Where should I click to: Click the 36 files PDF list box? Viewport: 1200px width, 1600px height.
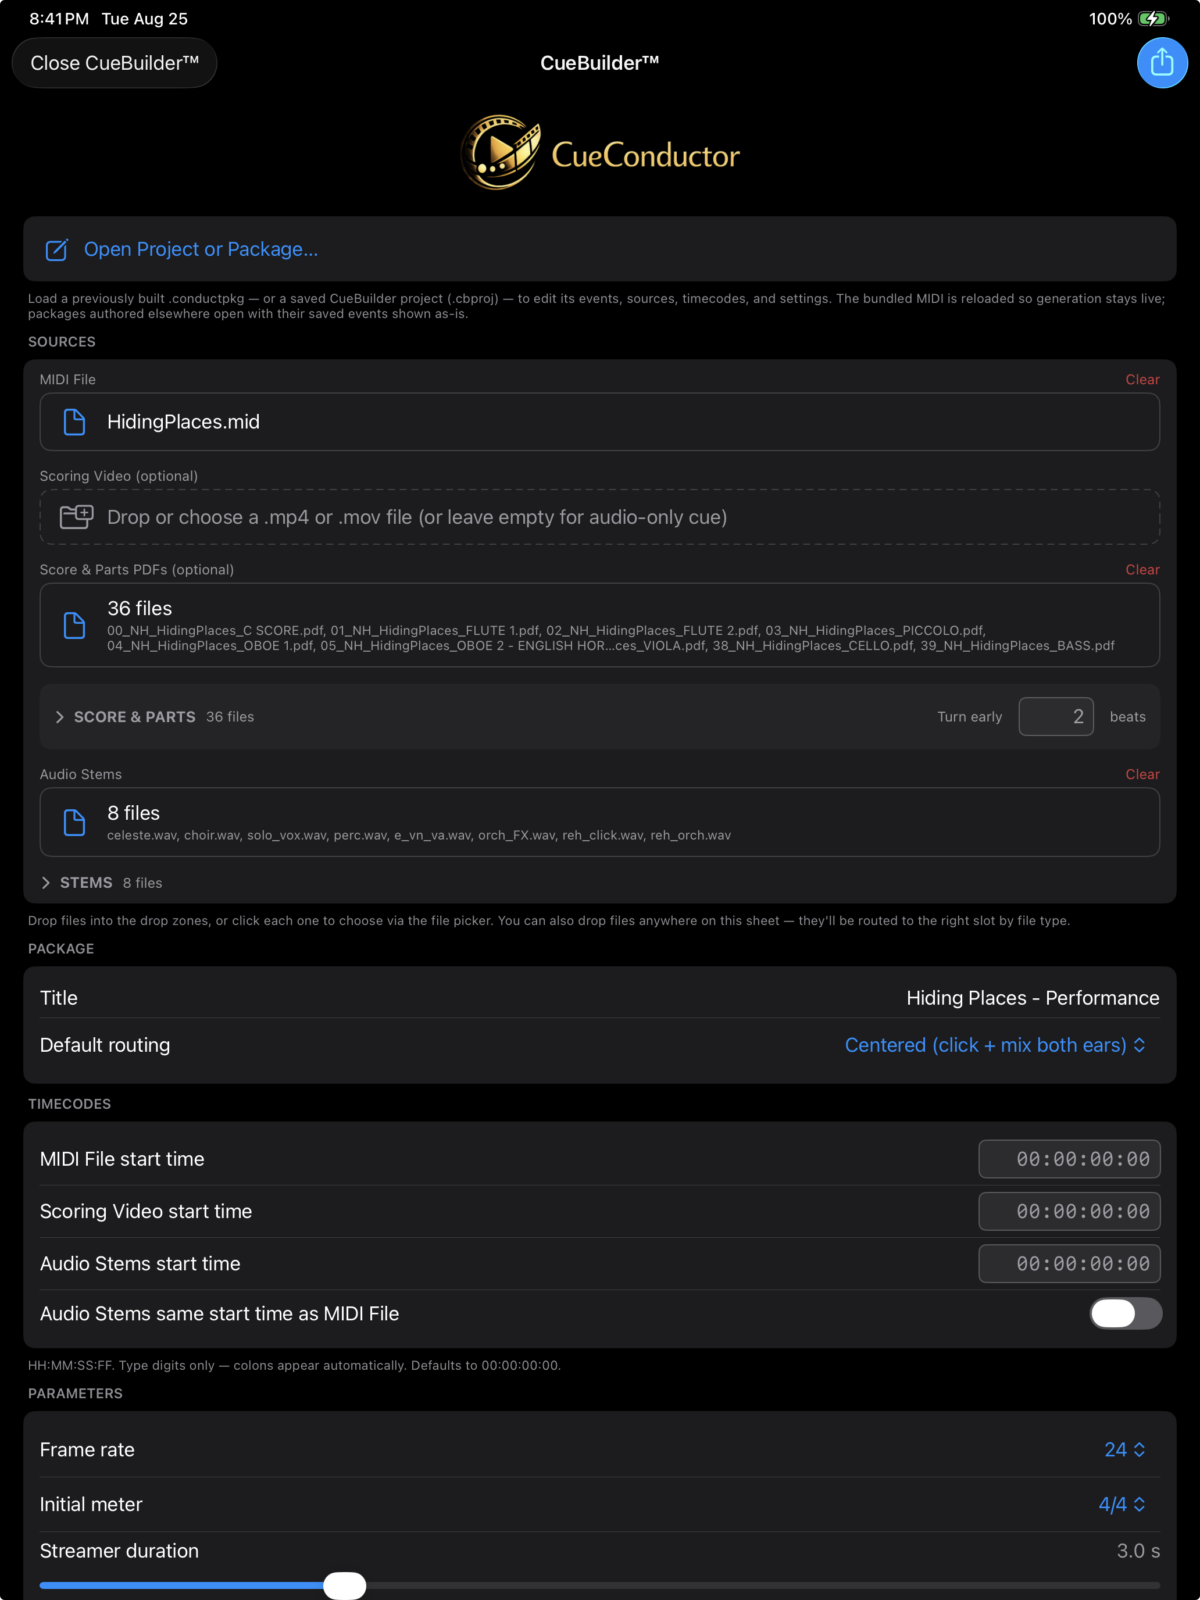599,625
